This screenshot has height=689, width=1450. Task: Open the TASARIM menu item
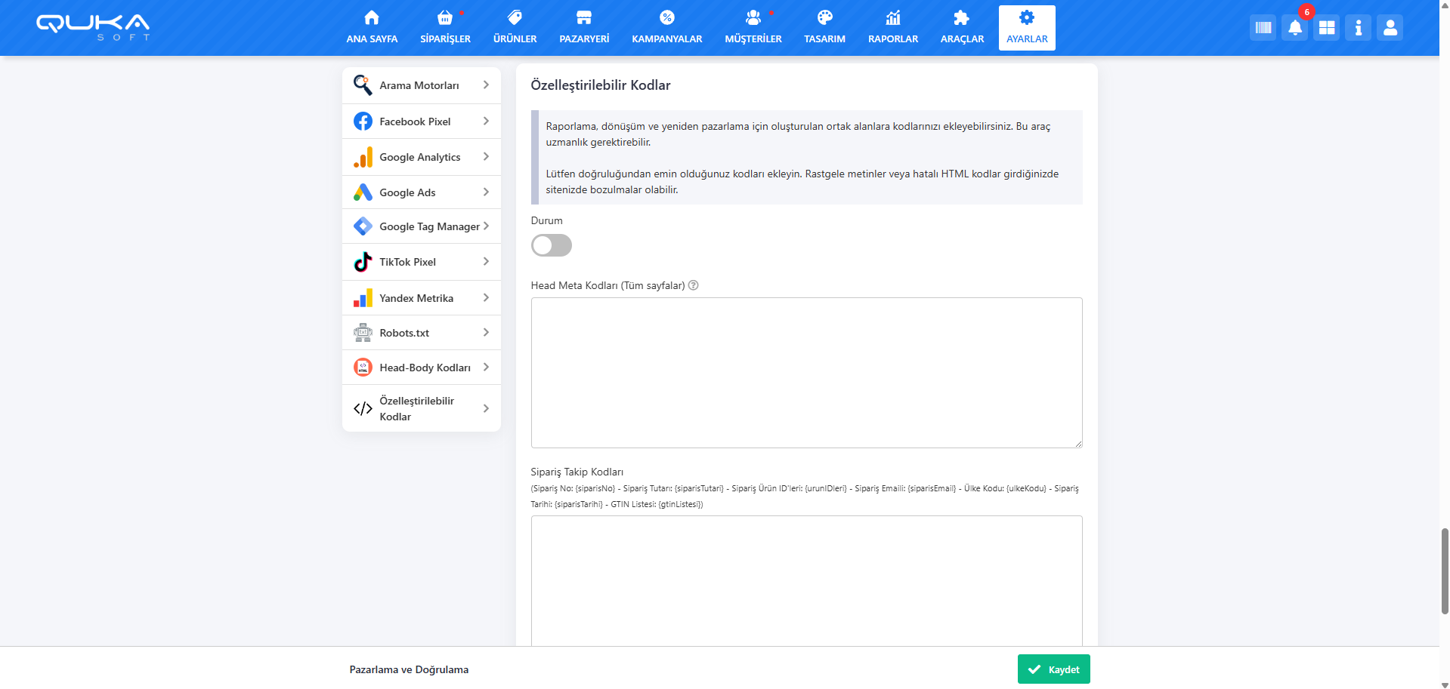coord(824,28)
